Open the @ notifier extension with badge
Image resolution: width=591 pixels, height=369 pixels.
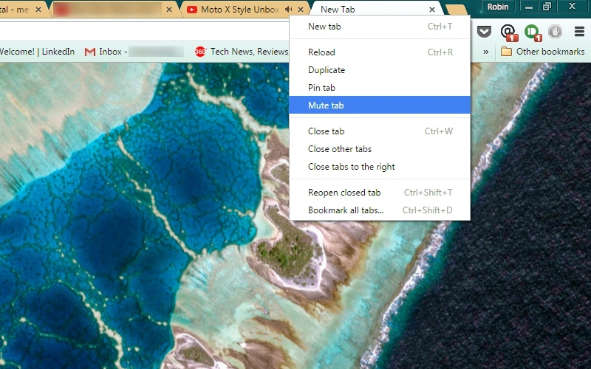click(508, 32)
